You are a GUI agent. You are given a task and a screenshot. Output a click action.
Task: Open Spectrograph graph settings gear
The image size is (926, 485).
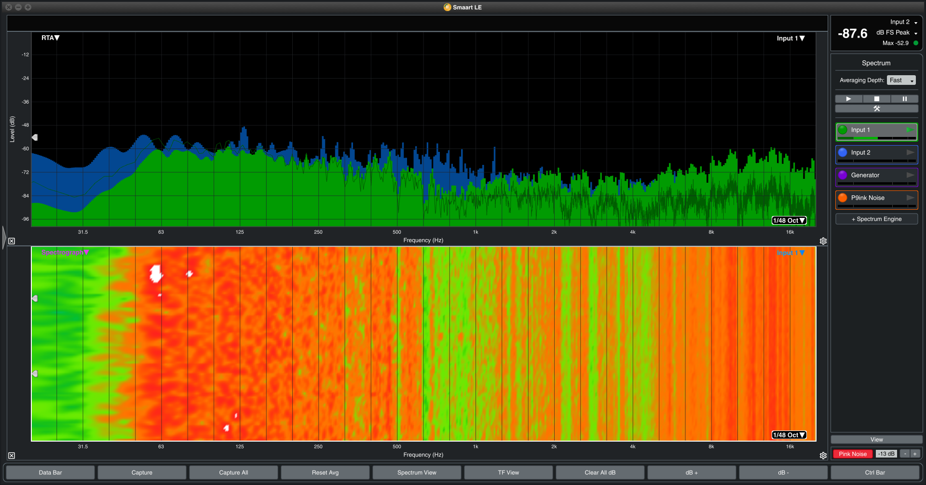click(823, 456)
